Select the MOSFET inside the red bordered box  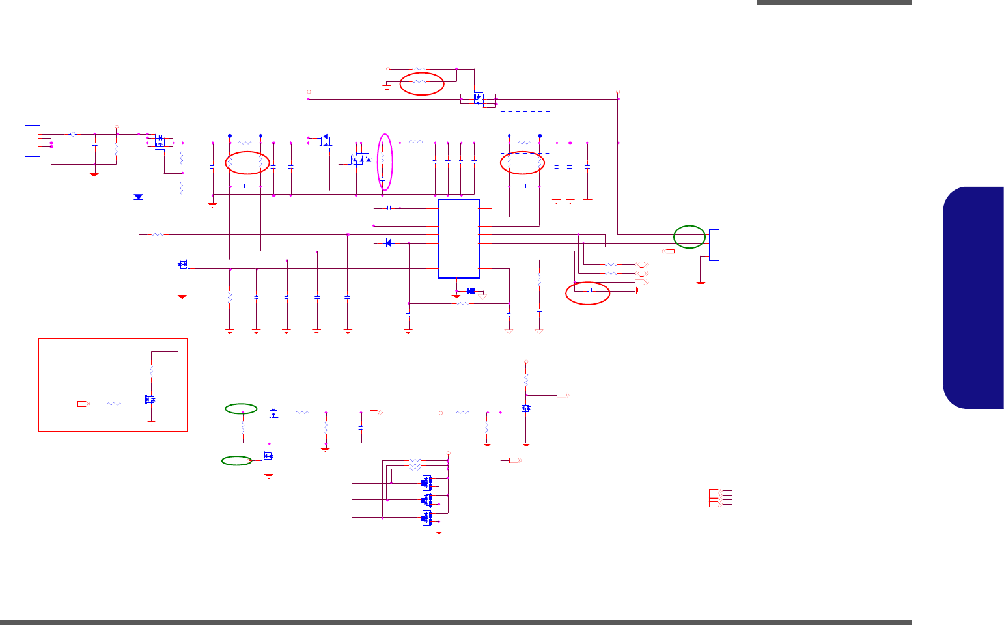point(150,399)
